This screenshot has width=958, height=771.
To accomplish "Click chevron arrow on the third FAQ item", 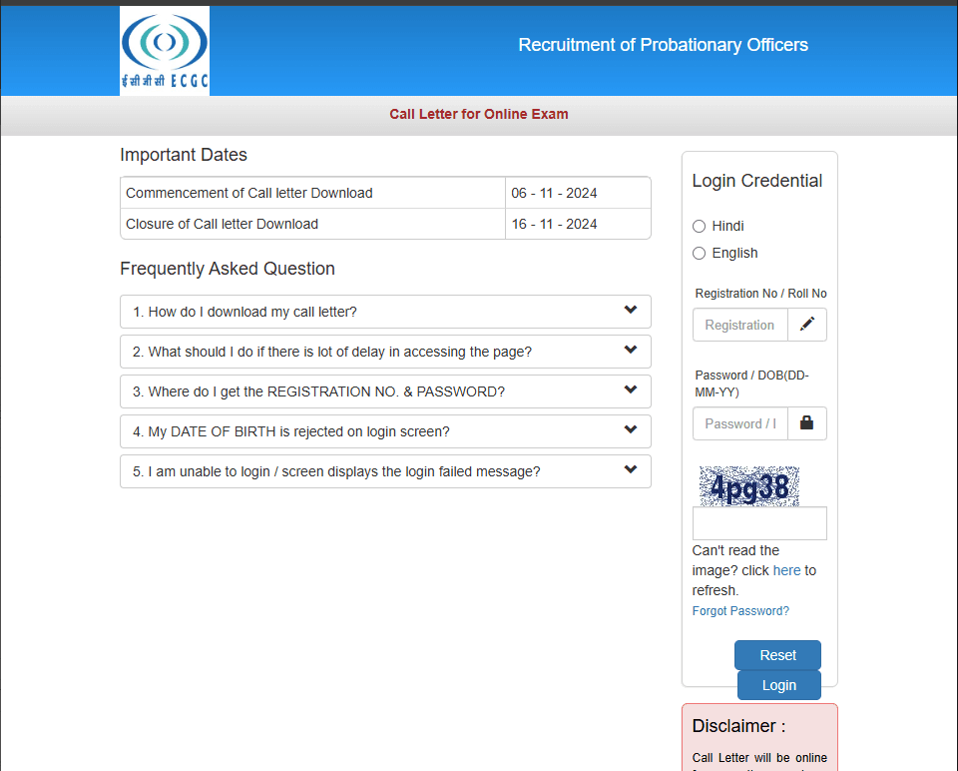I will (631, 390).
